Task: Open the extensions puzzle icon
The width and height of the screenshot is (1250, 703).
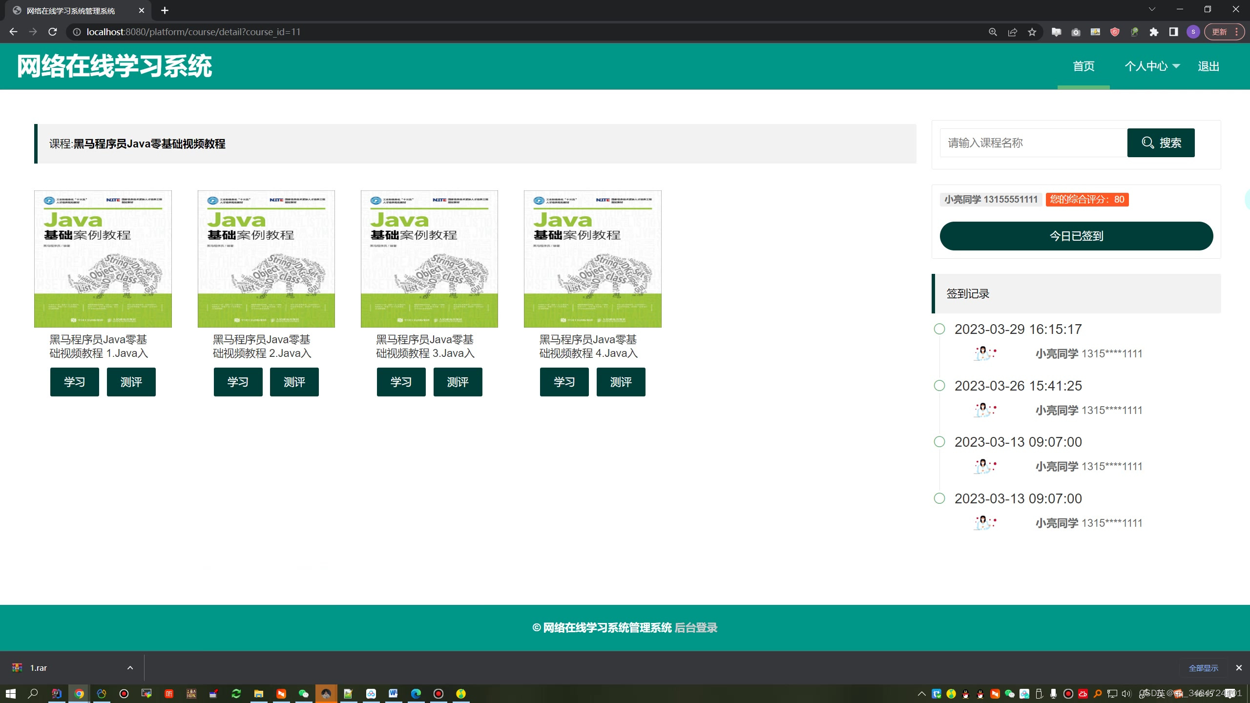Action: coord(1154,32)
